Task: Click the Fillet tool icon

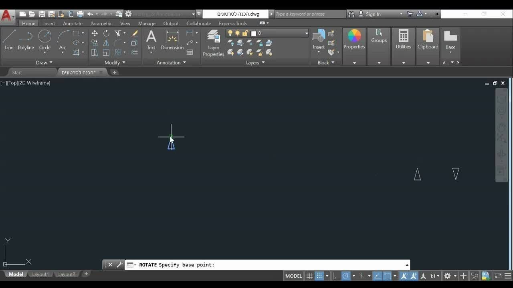Action: coord(118,43)
